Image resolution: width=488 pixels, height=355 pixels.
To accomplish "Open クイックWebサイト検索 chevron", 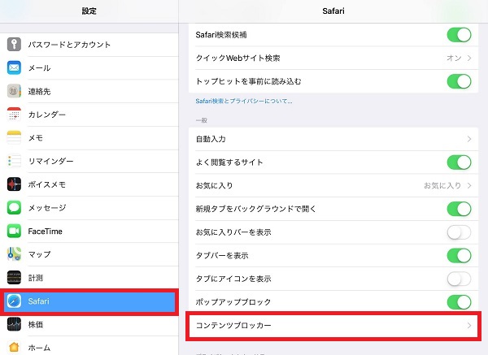I will pos(469,58).
